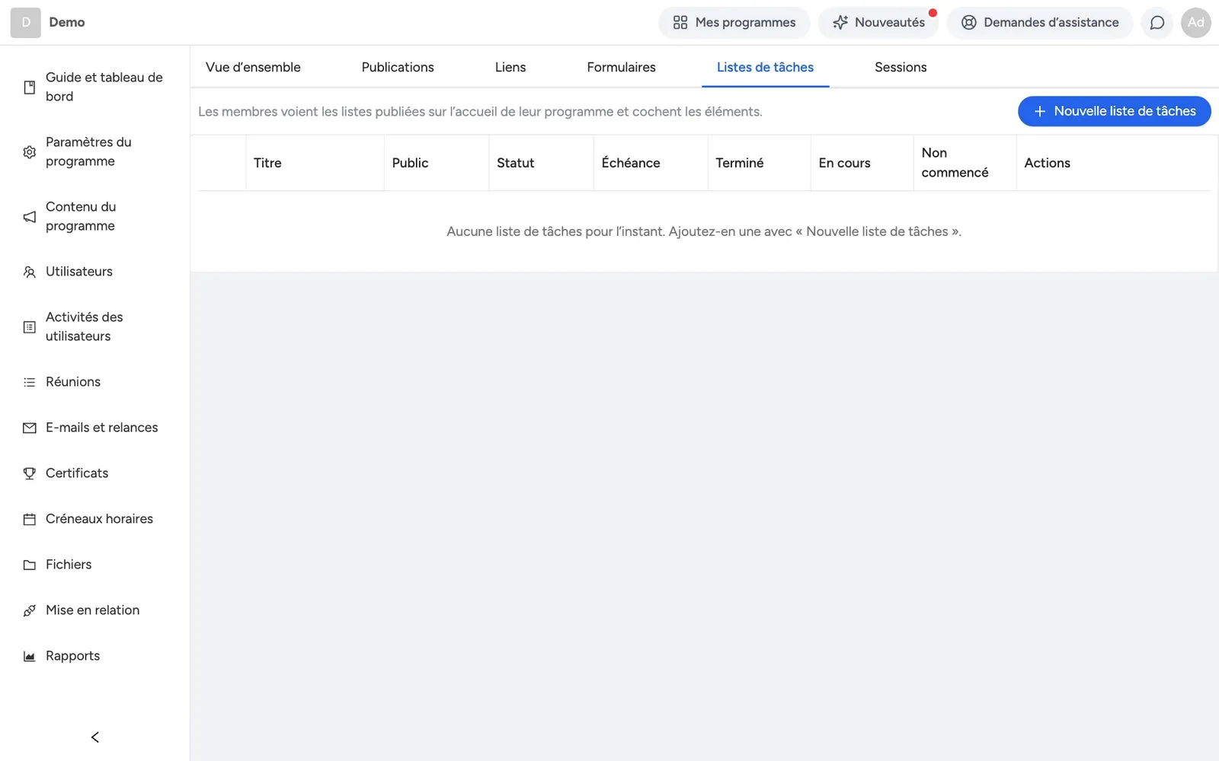The width and height of the screenshot is (1219, 761).
Task: Open Demandes d'assistance button
Action: tap(1040, 23)
